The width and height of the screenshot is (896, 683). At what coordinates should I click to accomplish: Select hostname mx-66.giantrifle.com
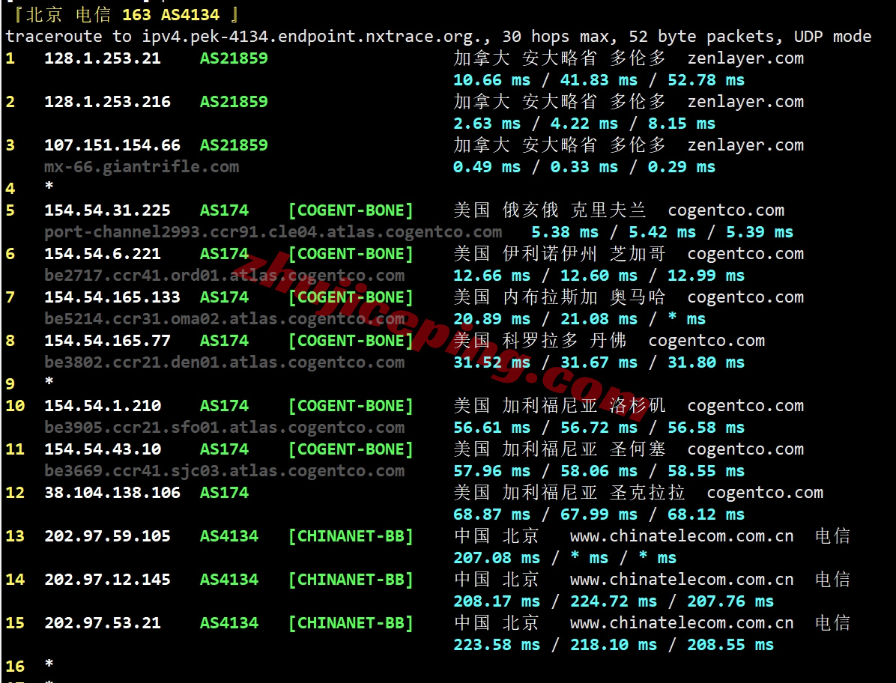pyautogui.click(x=141, y=167)
